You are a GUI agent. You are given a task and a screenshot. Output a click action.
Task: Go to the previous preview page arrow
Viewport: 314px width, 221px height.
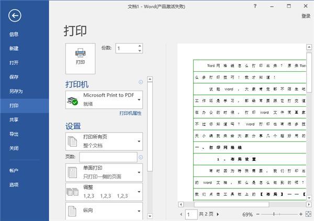click(x=181, y=214)
